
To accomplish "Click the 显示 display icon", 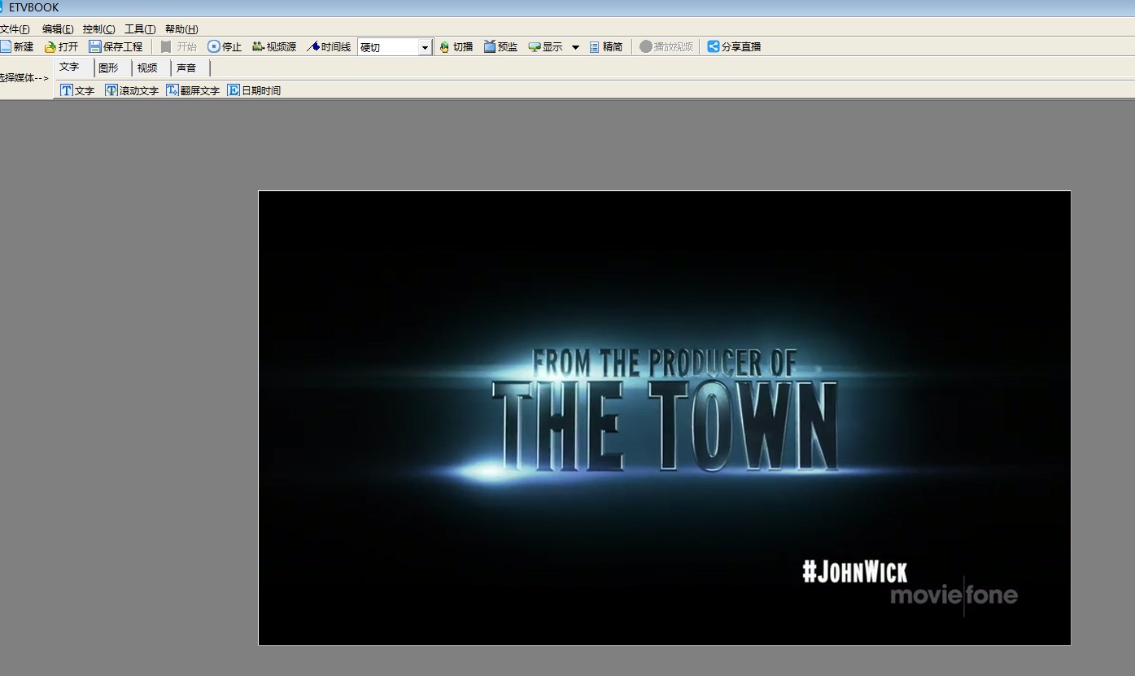I will pyautogui.click(x=535, y=47).
